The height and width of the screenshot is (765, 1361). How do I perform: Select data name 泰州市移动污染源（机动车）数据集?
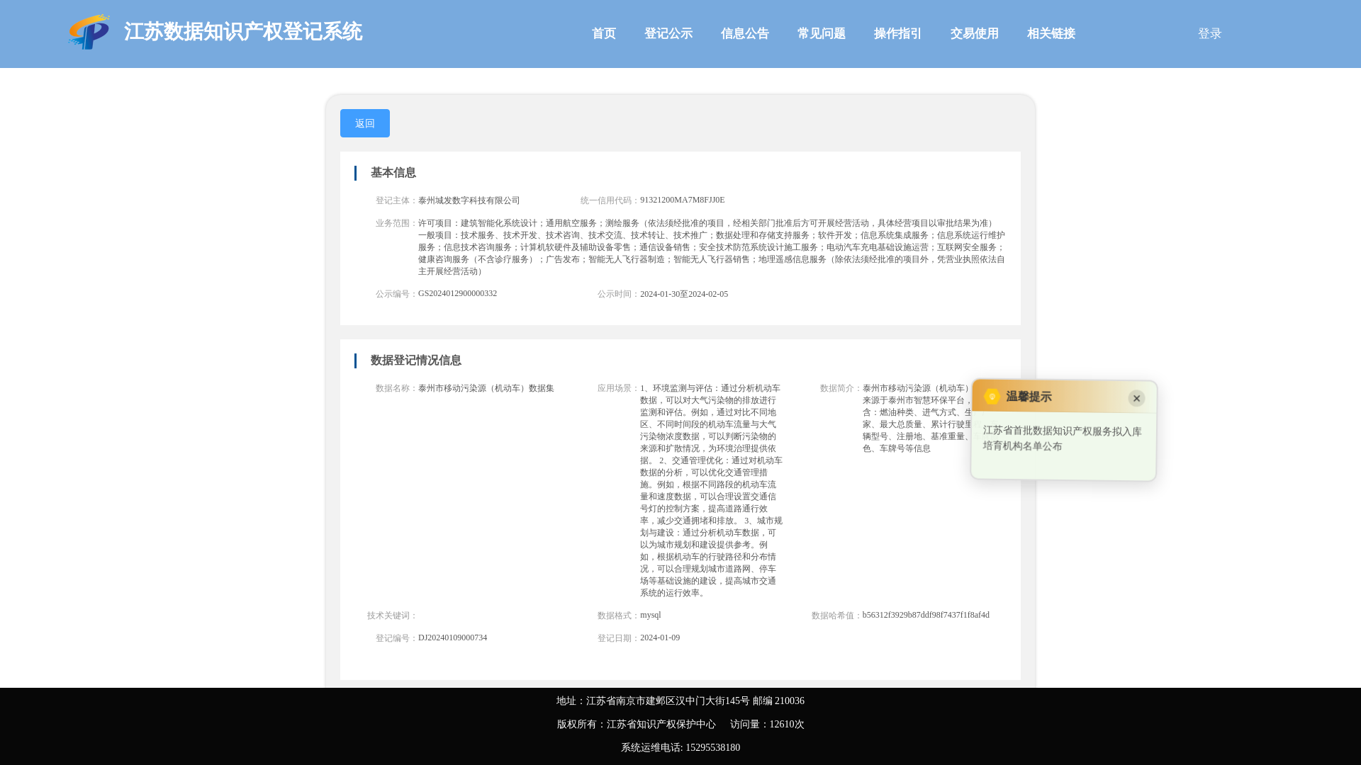(x=486, y=388)
